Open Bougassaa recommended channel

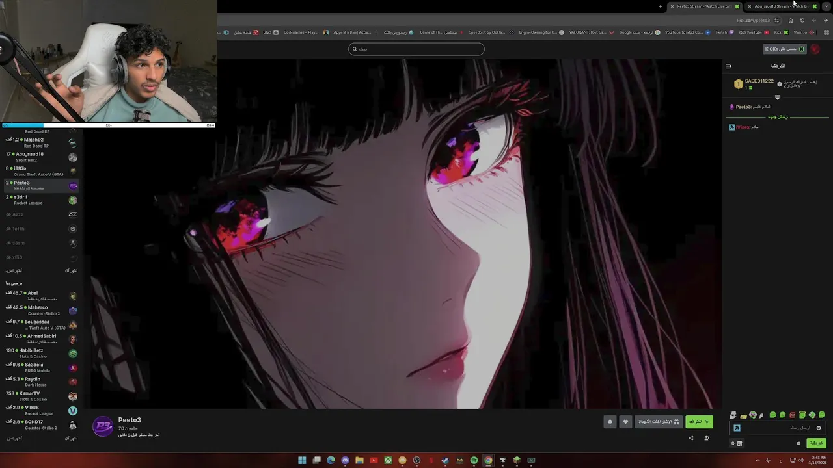pyautogui.click(x=42, y=324)
